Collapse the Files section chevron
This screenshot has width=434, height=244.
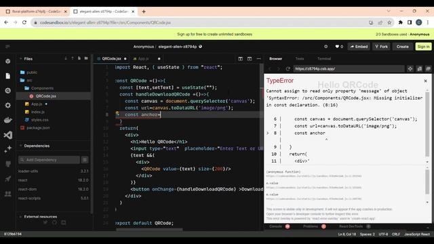20,59
